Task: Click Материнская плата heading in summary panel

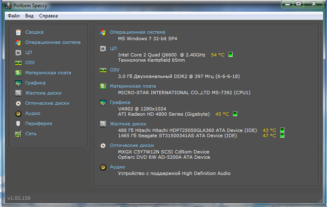Action: (x=133, y=86)
